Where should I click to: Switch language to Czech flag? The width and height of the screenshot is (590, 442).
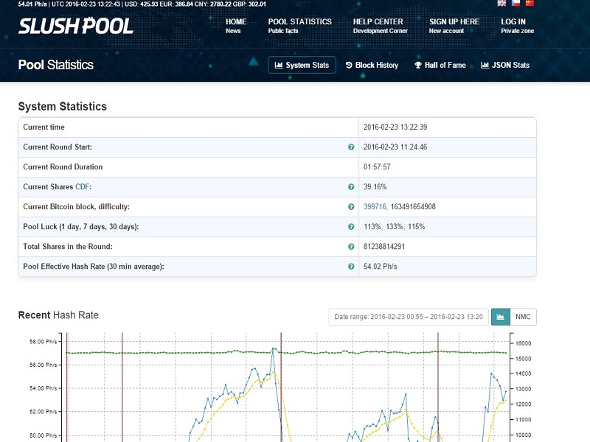(x=516, y=3)
